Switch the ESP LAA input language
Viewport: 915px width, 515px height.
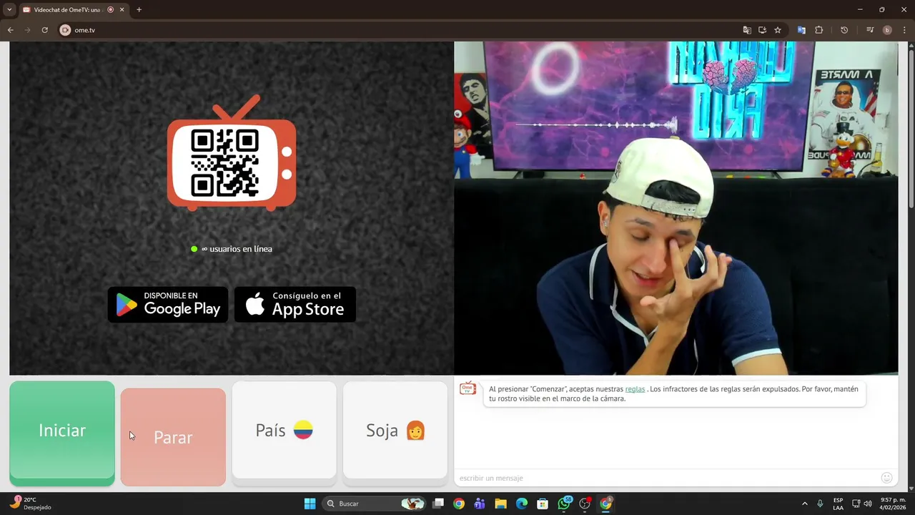pos(838,504)
